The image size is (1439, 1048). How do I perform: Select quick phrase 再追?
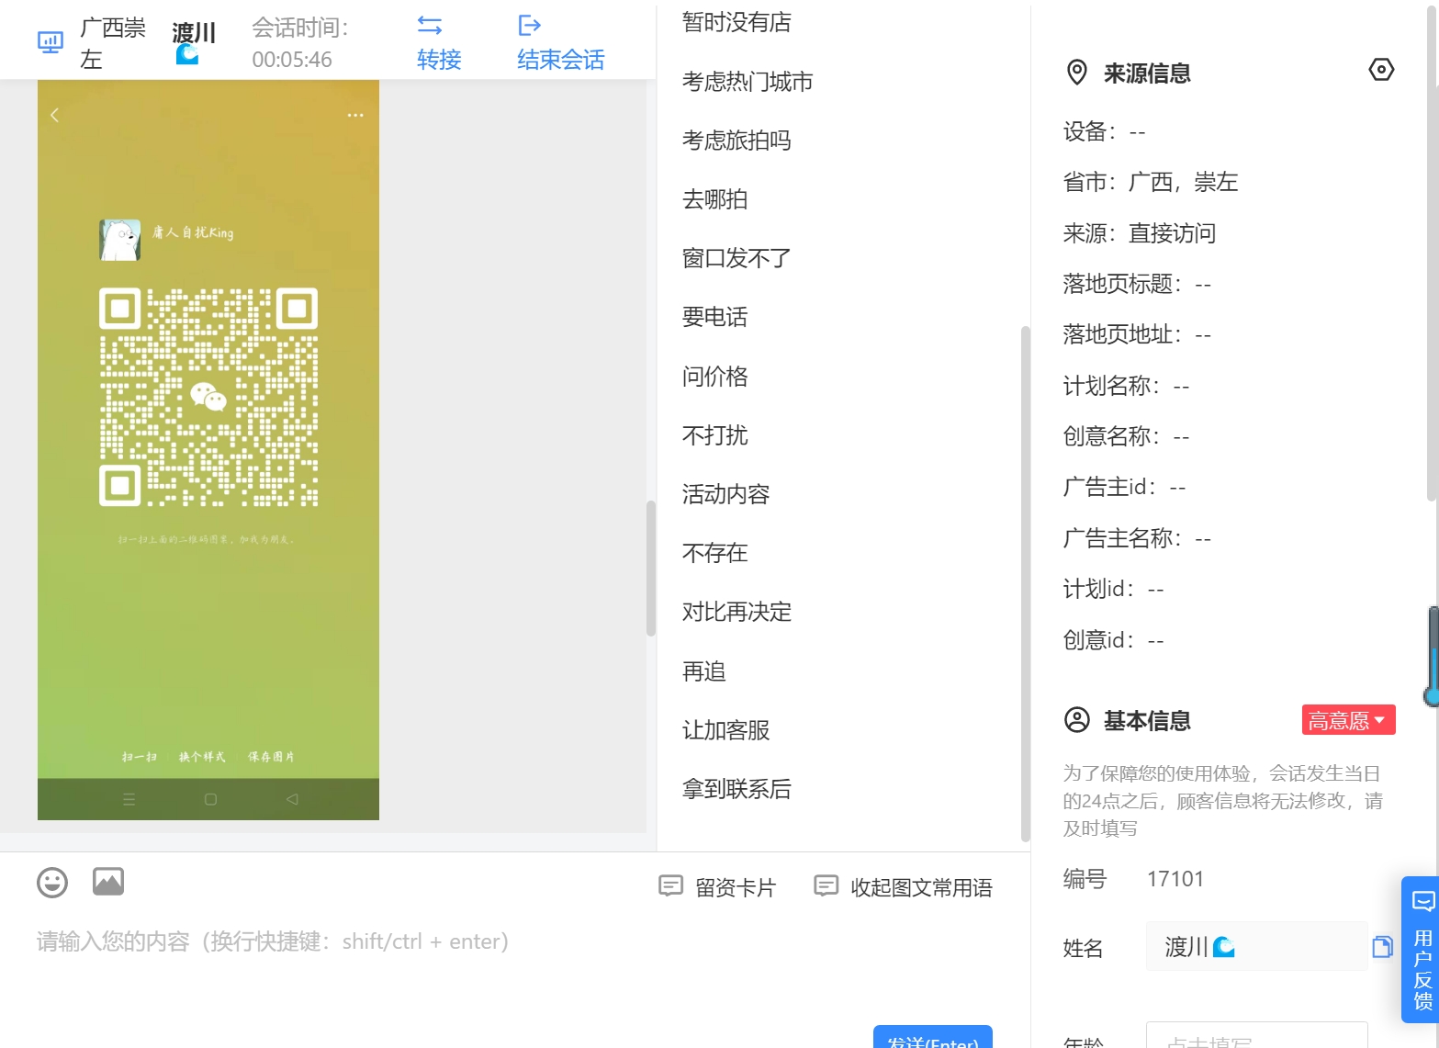[704, 671]
